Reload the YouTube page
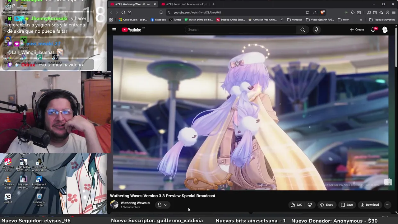This screenshot has width=398, height=224. tap(123, 12)
